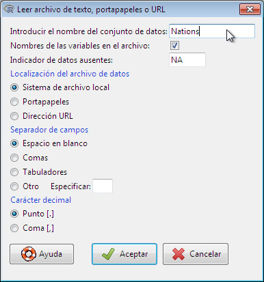Confirm with the Aceptar button
Image resolution: width=264 pixels, height=282 pixels.
coord(124,254)
